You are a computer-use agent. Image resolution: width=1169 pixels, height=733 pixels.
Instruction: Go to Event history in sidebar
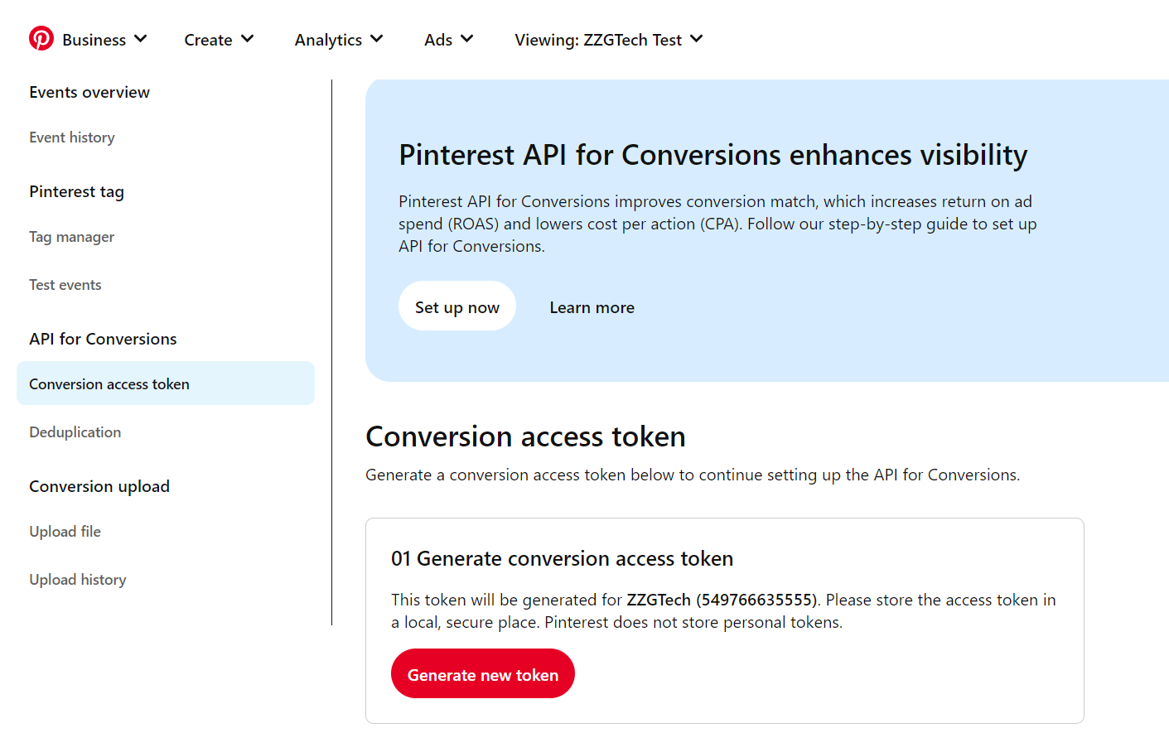pyautogui.click(x=72, y=137)
